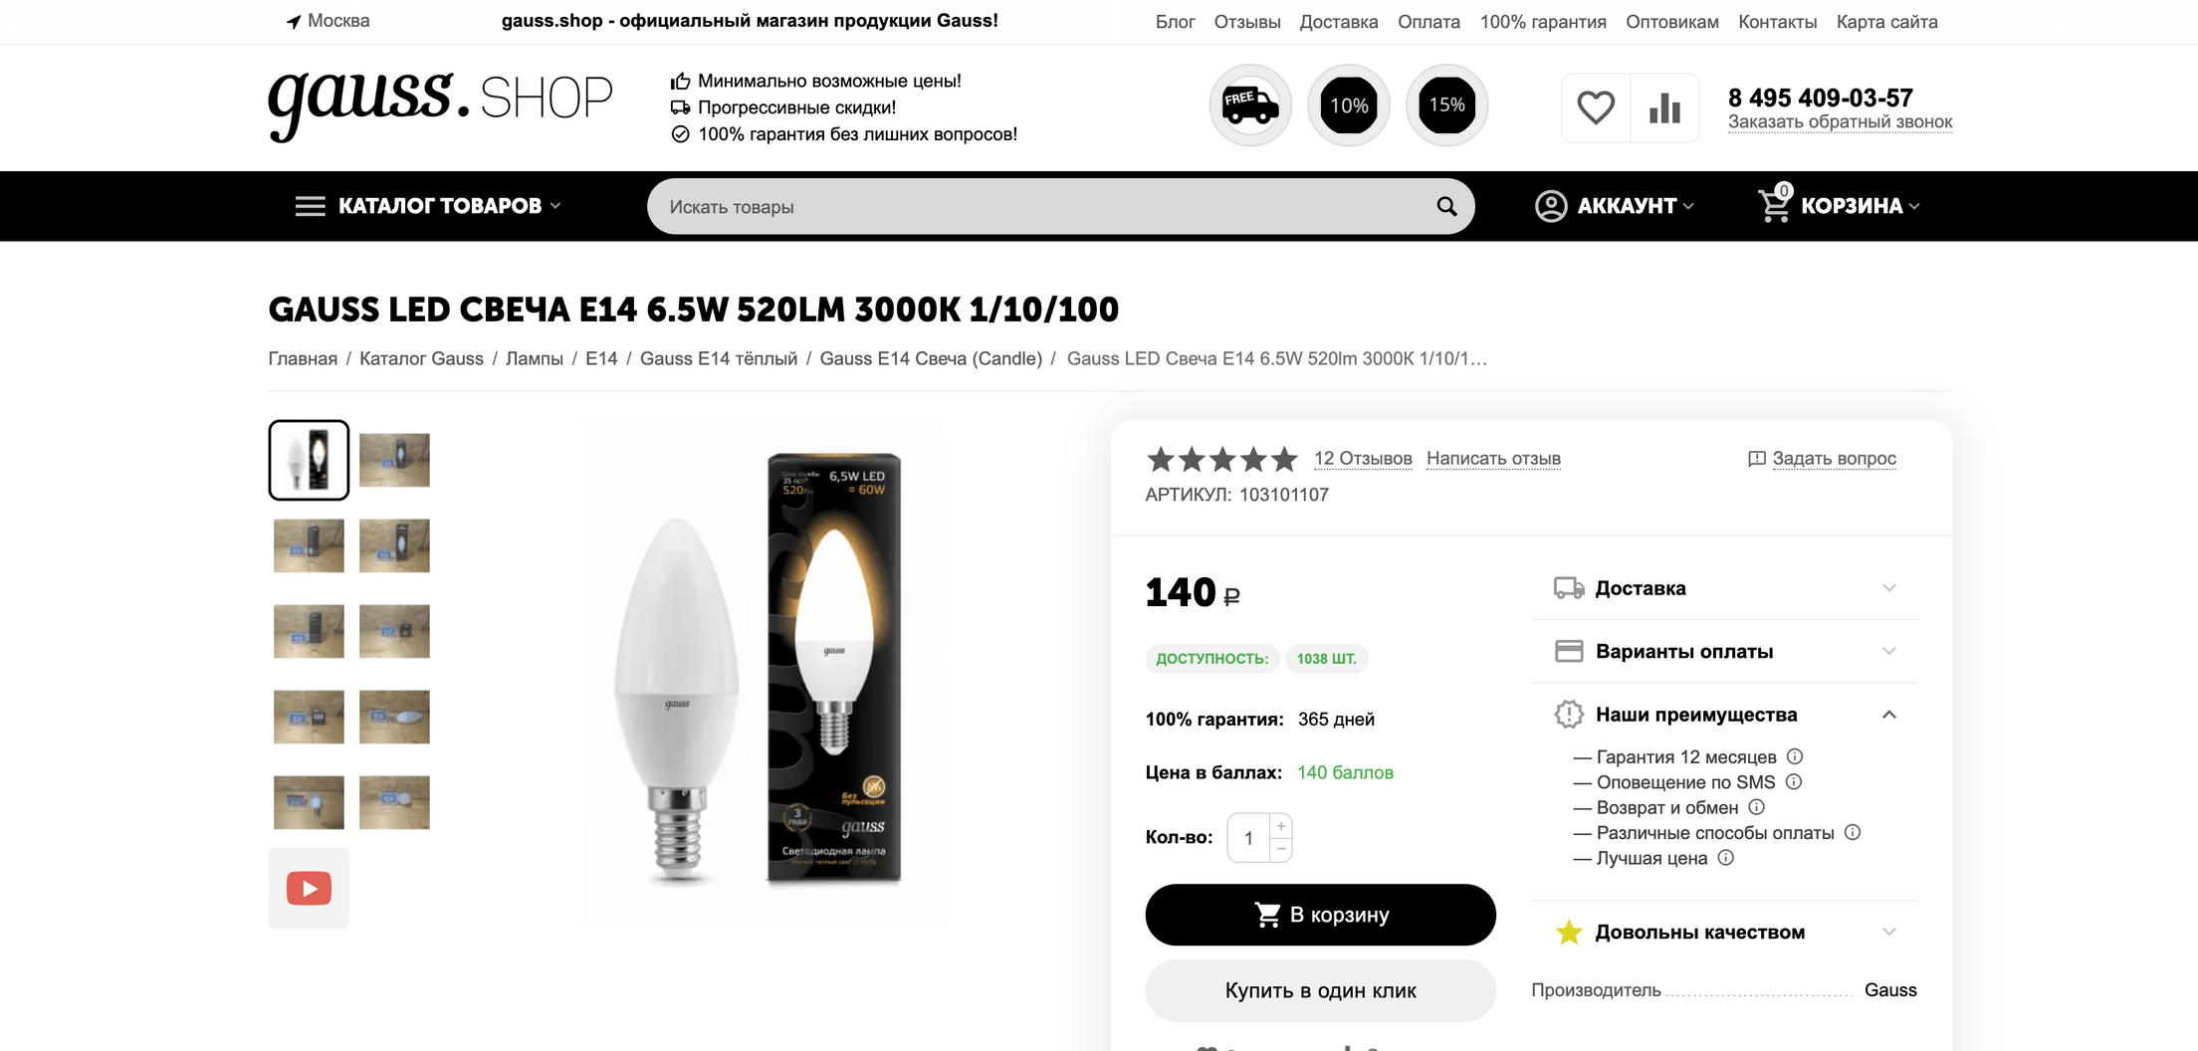Collapse the Наши преимущества section

(1888, 715)
